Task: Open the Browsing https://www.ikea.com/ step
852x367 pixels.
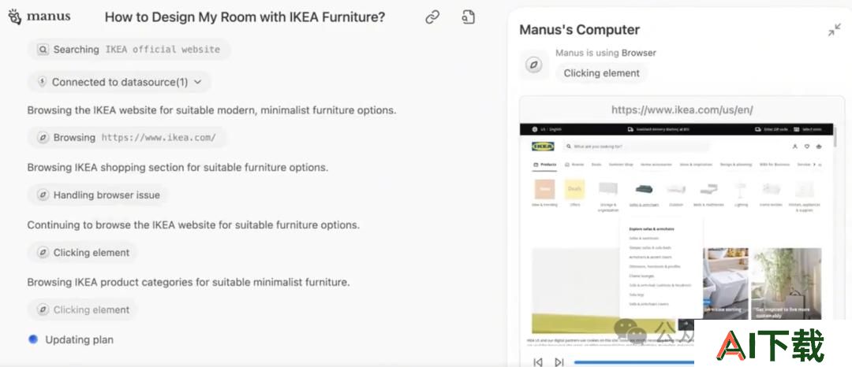Action: (127, 138)
